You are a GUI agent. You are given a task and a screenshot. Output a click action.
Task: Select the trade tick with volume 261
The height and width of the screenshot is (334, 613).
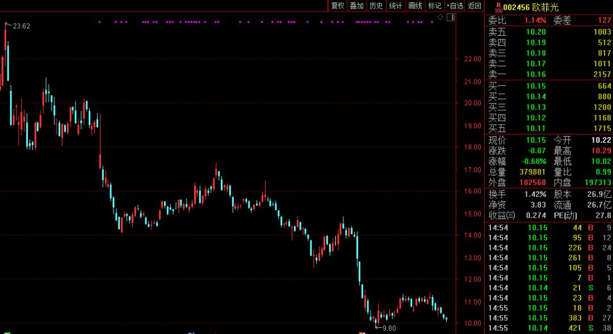tap(549, 258)
